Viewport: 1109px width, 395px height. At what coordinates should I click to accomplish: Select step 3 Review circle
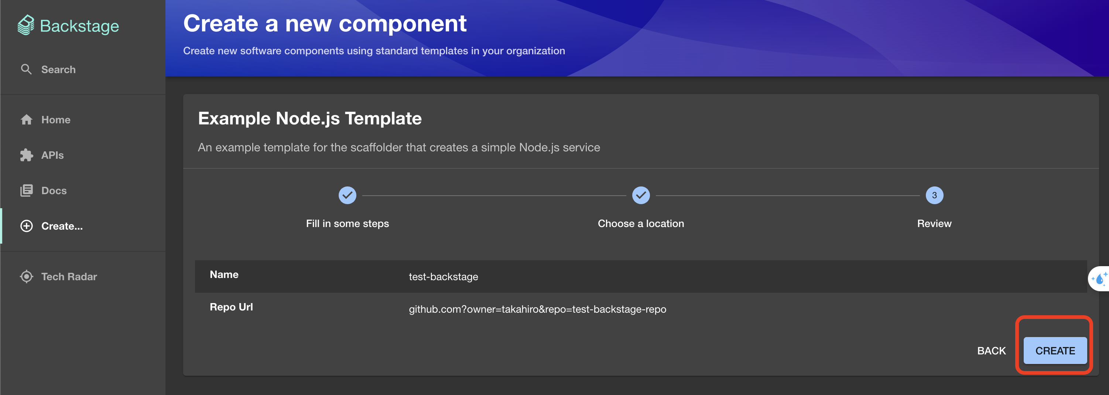[934, 195]
